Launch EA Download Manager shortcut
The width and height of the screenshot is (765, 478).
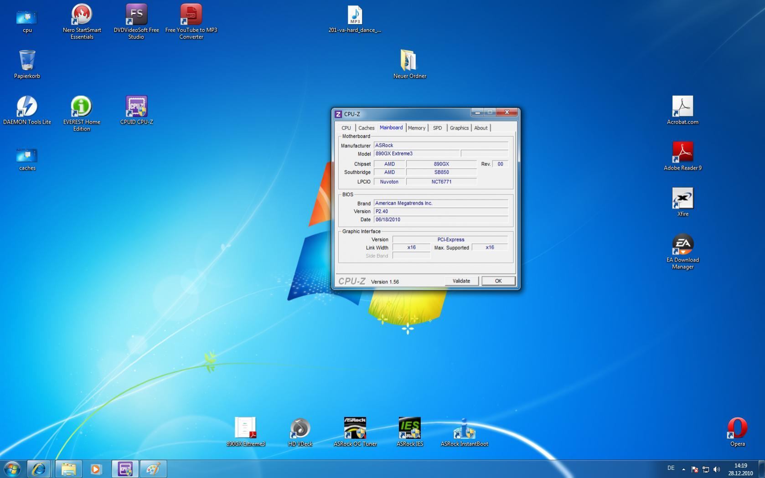point(682,252)
